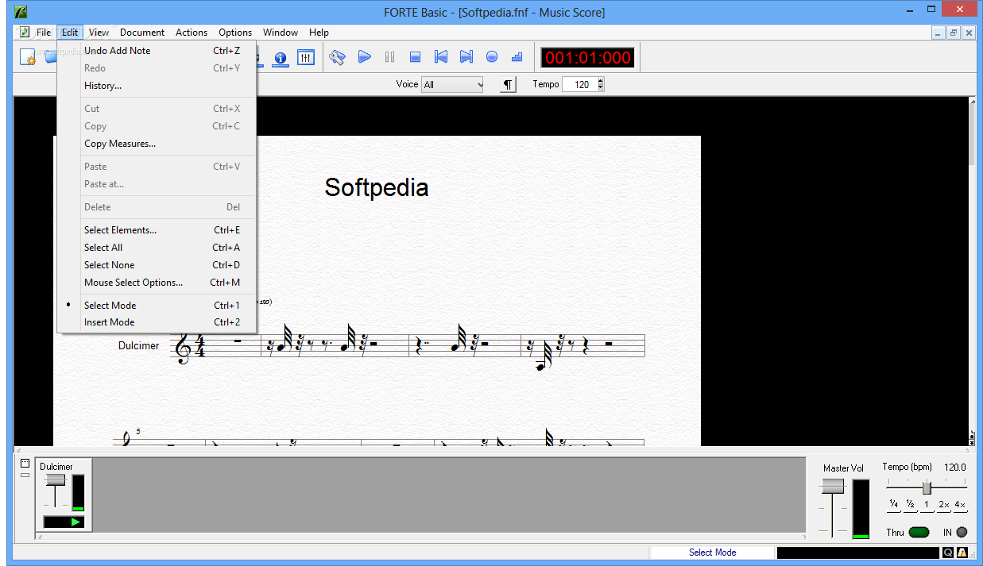Click the document icon left of File

[x=25, y=33]
